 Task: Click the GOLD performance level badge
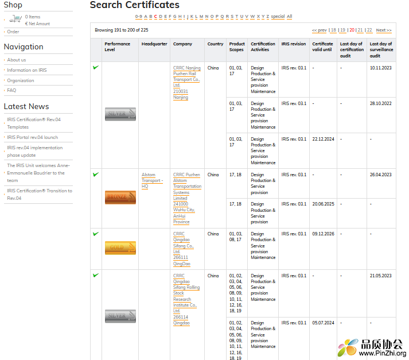(120, 247)
